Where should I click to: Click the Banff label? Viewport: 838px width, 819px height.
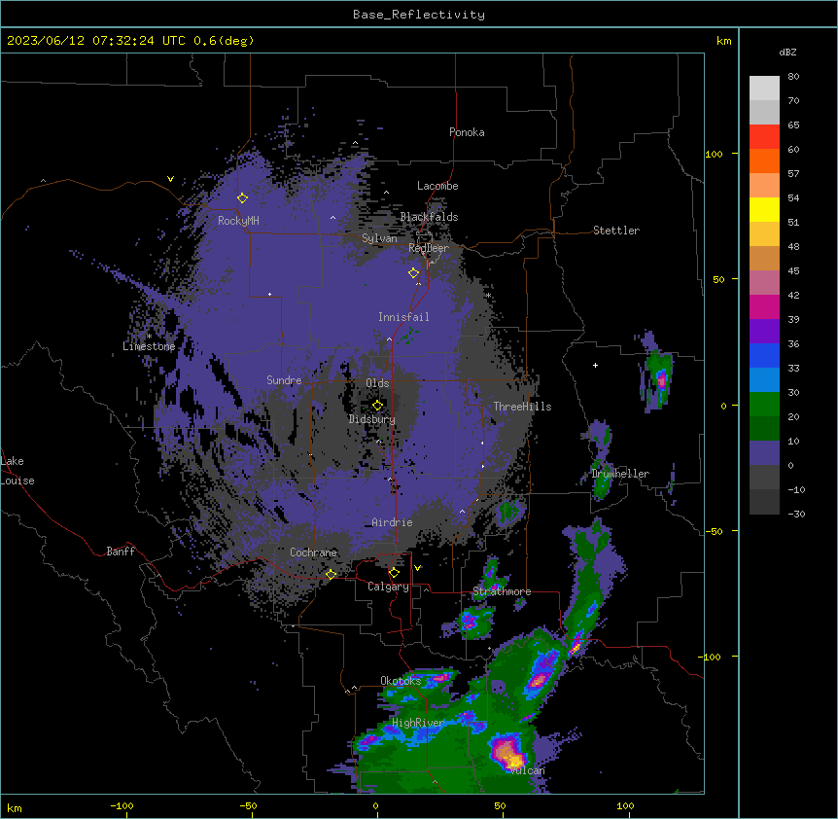(x=121, y=552)
